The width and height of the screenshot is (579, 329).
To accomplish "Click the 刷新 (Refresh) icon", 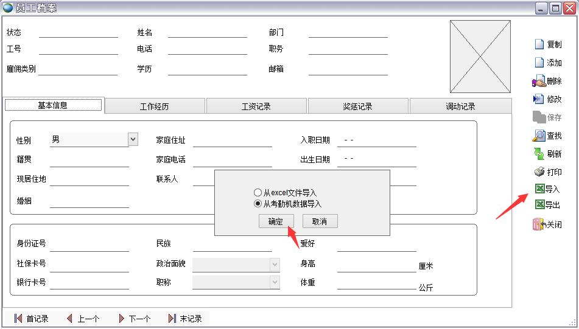I will click(x=539, y=154).
